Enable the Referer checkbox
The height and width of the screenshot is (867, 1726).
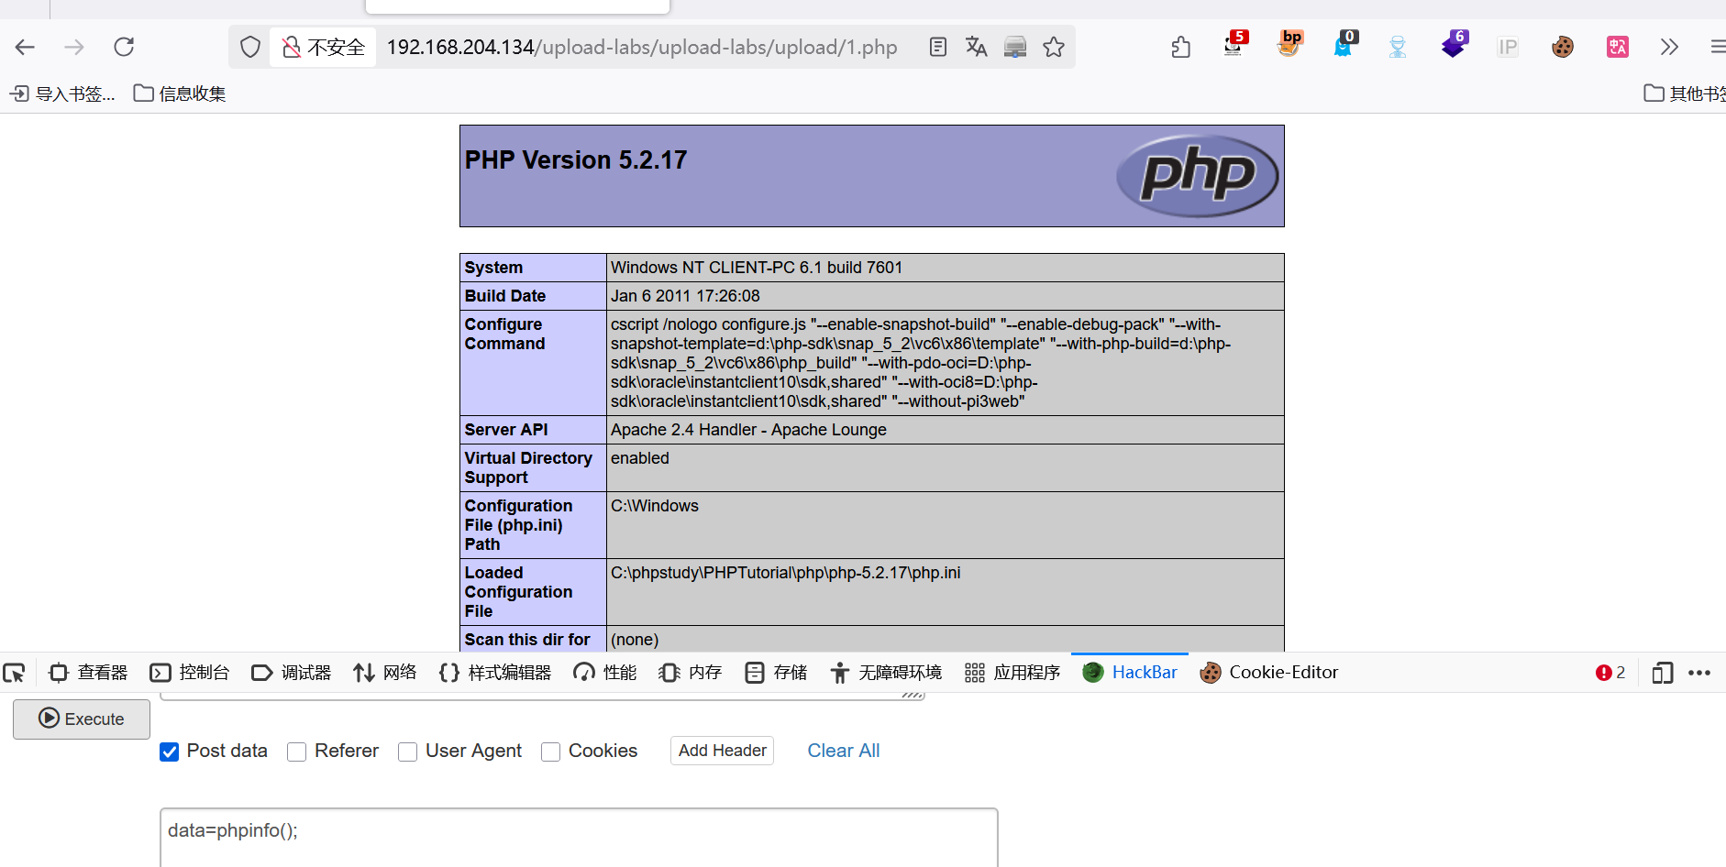(296, 752)
